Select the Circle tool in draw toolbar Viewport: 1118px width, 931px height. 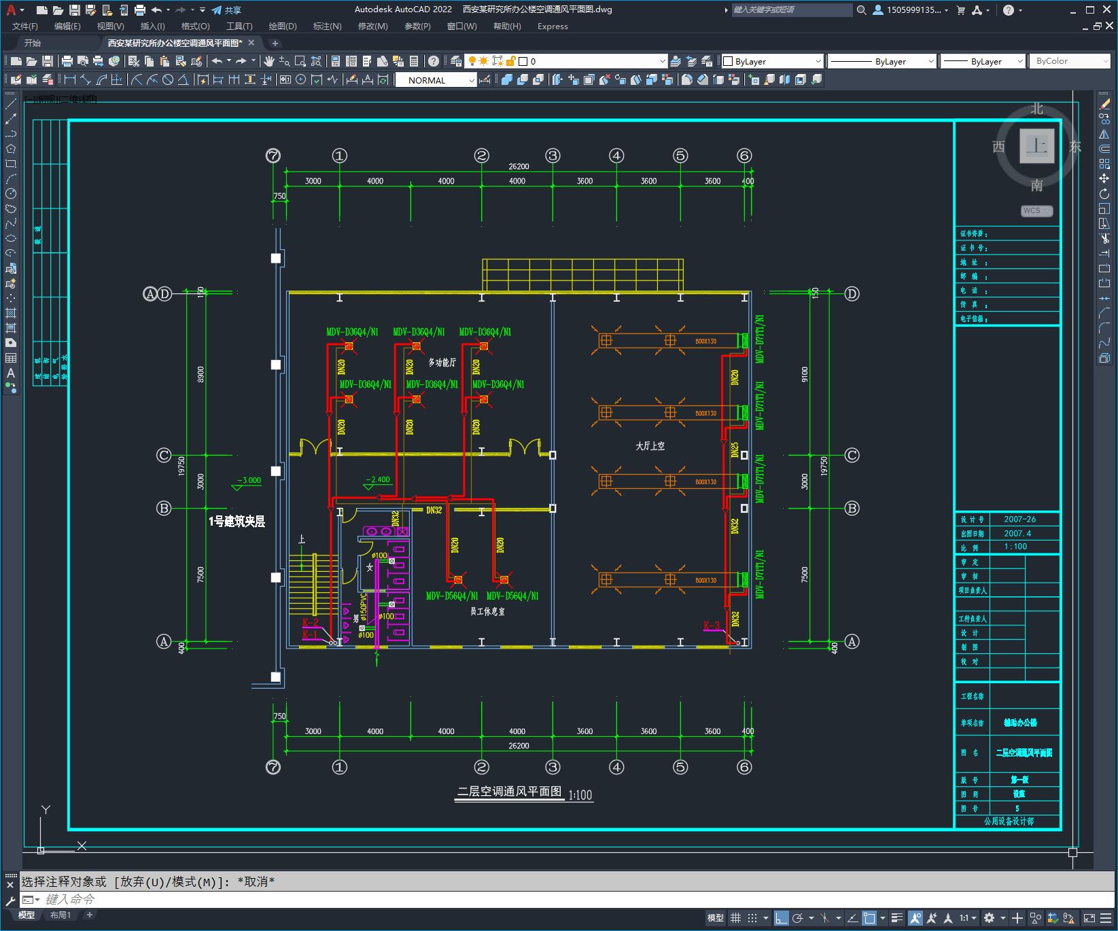click(11, 194)
